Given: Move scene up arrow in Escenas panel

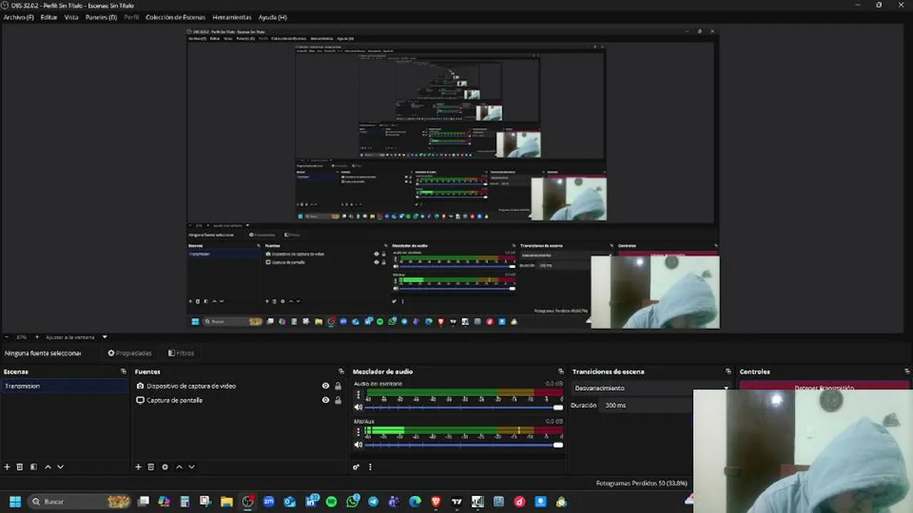Looking at the screenshot, I should click(x=48, y=467).
